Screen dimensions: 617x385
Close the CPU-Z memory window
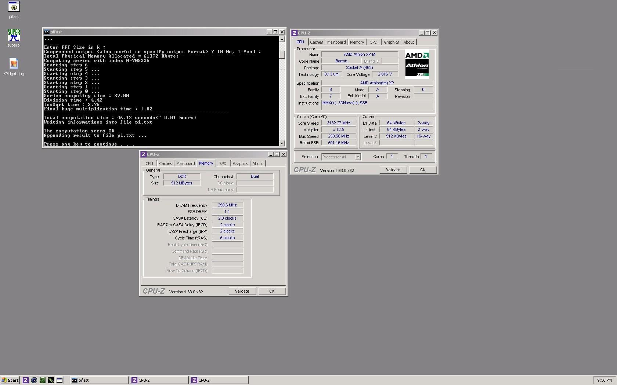[284, 154]
